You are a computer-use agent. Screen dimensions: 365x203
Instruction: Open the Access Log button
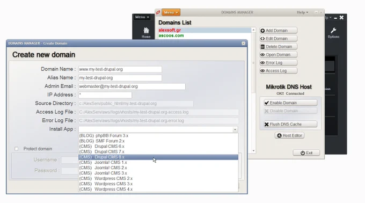pyautogui.click(x=279, y=71)
